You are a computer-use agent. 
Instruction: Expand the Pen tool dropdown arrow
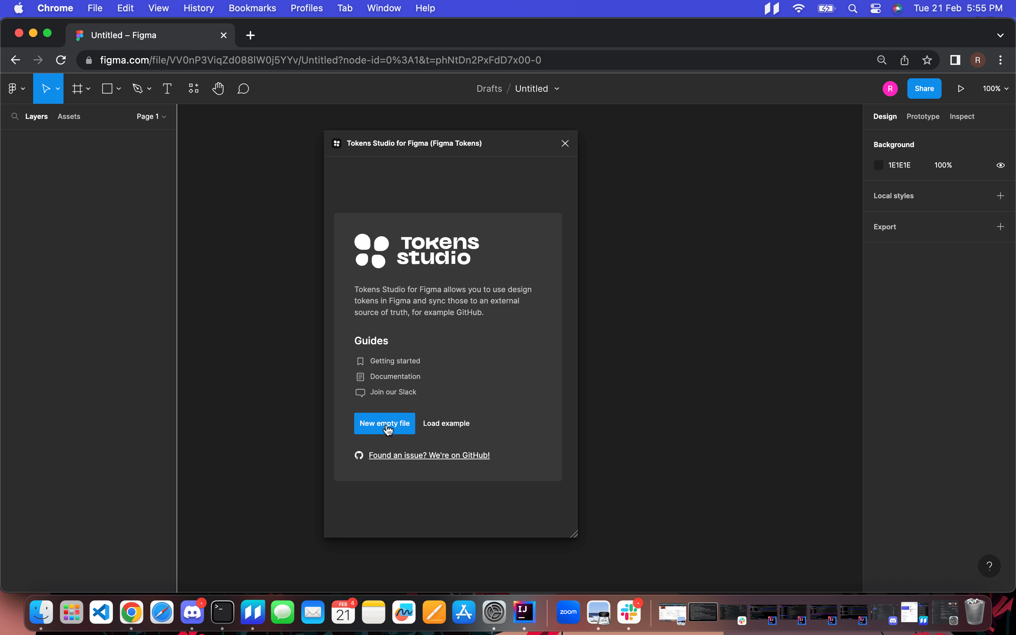pos(149,89)
